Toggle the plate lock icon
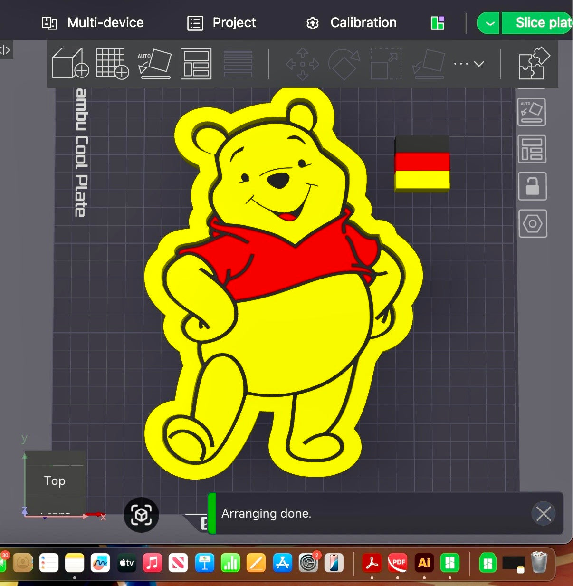Image resolution: width=573 pixels, height=586 pixels. pos(532,186)
